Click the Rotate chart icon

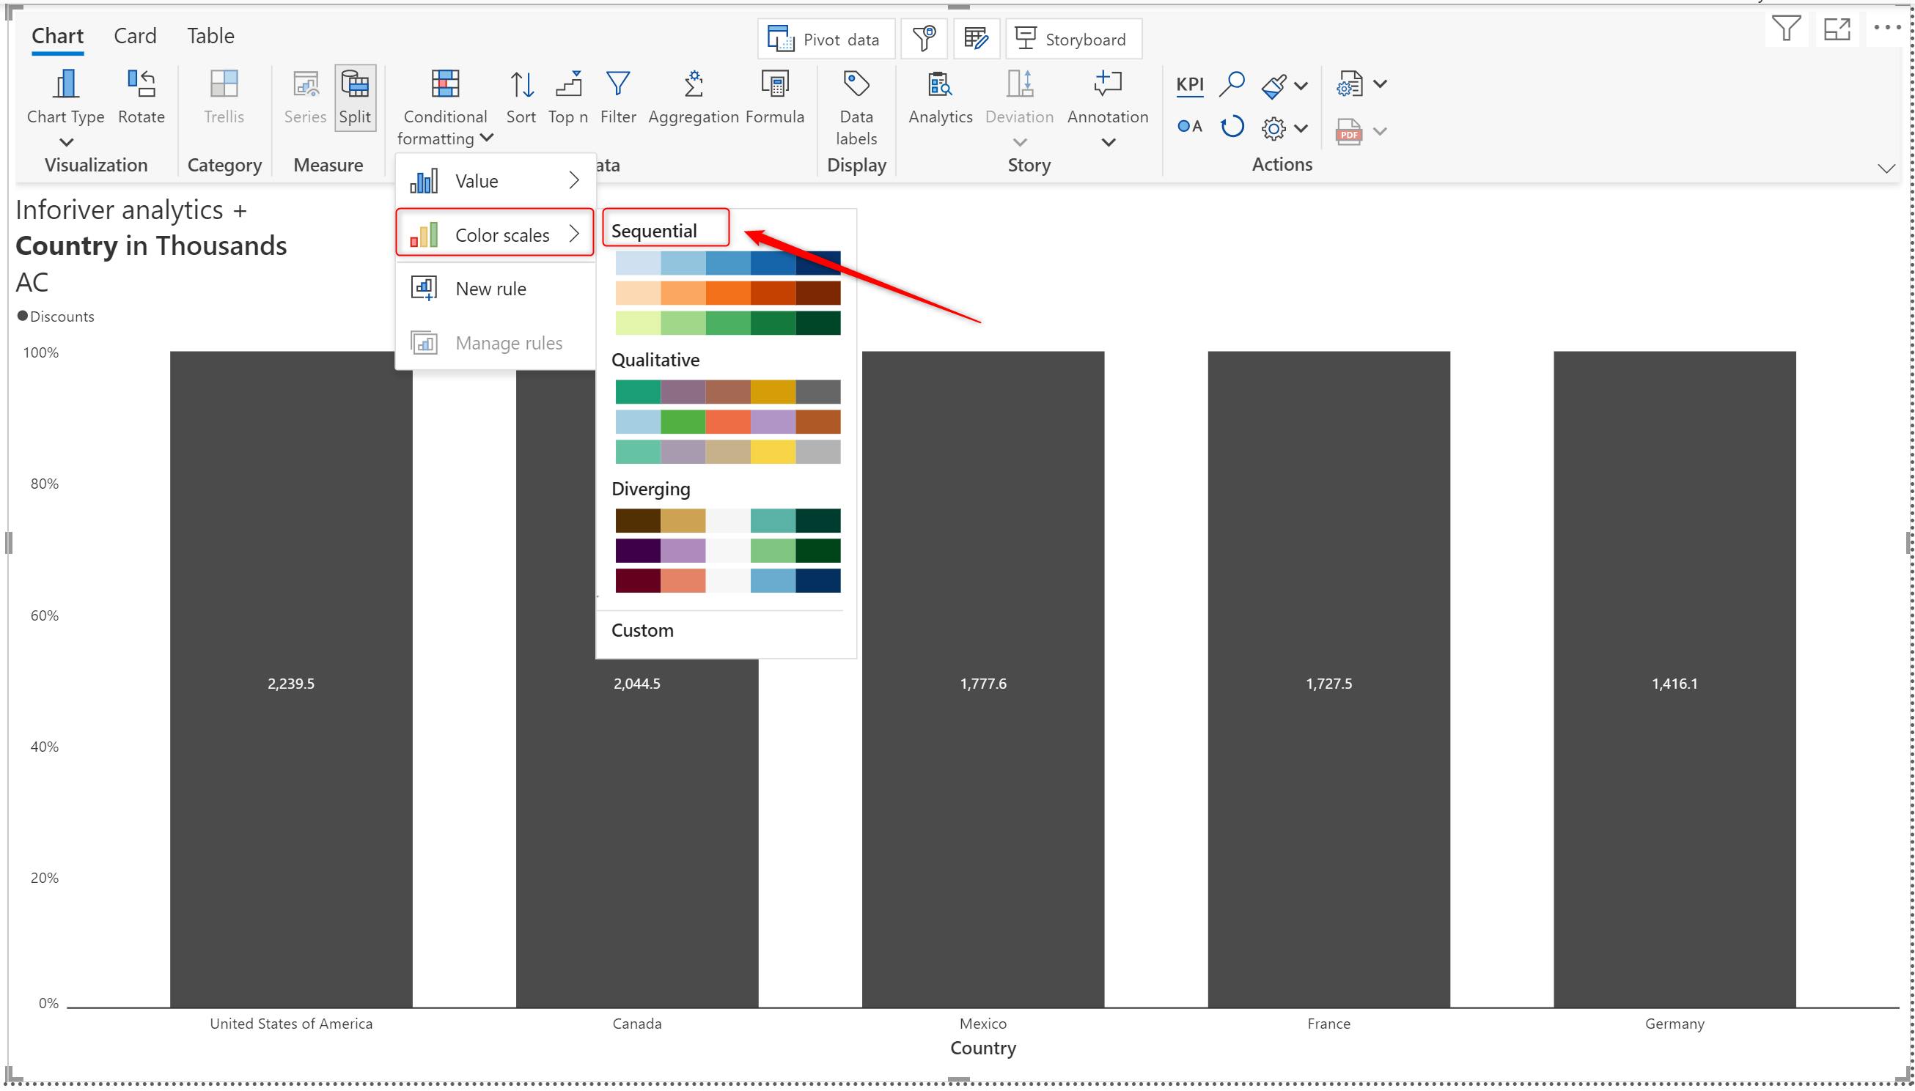click(141, 85)
